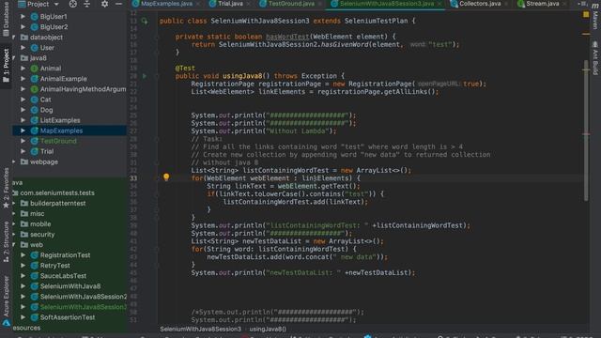Image resolution: width=601 pixels, height=338 pixels.
Task: Click the fold marker beside usingJava8 method
Action: click(x=157, y=76)
